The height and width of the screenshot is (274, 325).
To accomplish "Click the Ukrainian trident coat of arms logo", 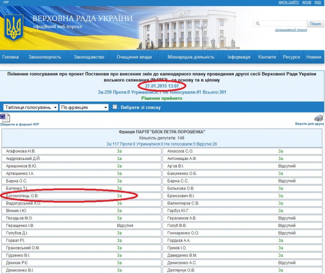I will (14, 27).
